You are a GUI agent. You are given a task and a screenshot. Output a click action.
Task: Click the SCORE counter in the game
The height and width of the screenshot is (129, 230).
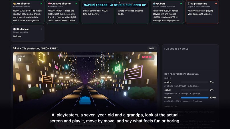point(24,59)
